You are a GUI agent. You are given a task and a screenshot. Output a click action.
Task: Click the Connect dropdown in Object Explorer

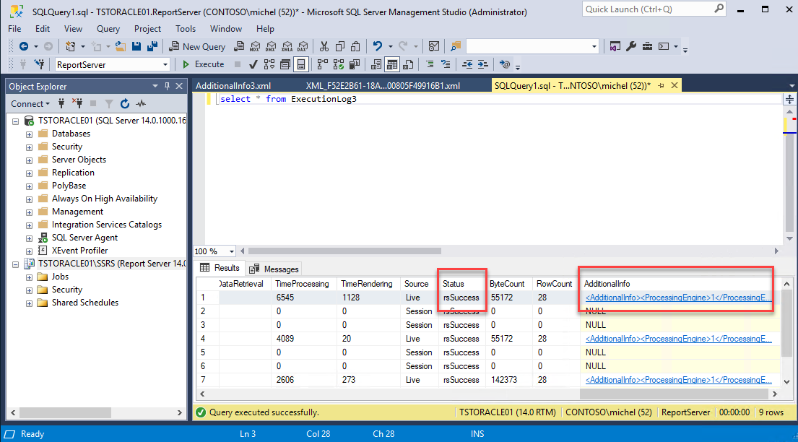point(30,103)
